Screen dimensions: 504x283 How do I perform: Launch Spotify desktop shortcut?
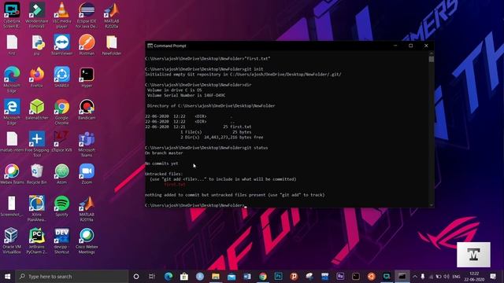[61, 206]
